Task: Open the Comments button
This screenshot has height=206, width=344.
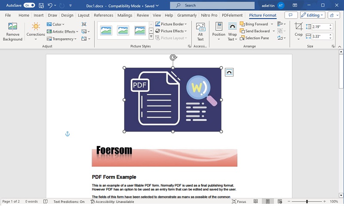Action: click(291, 15)
